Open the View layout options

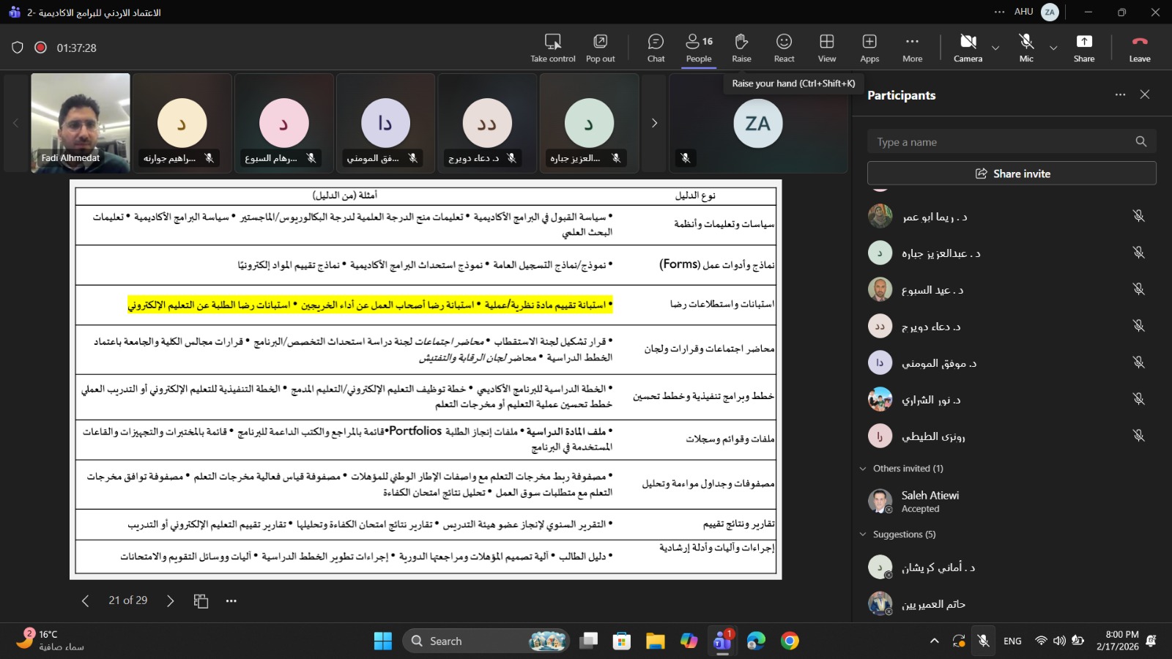click(x=826, y=48)
